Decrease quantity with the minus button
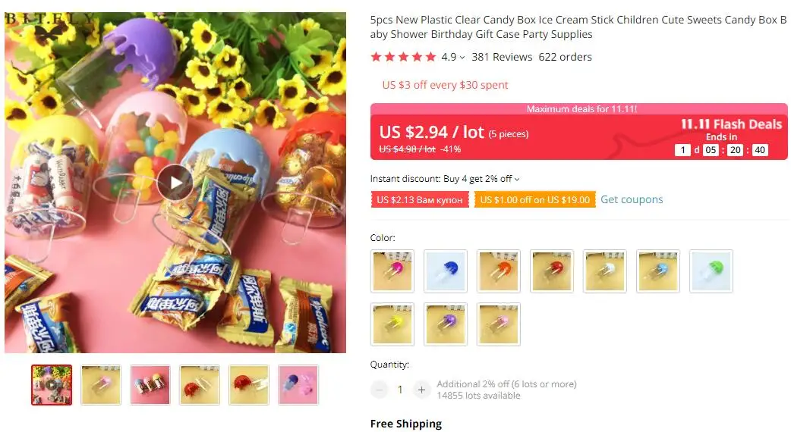Screen dimensions: 791x432 (x=380, y=390)
